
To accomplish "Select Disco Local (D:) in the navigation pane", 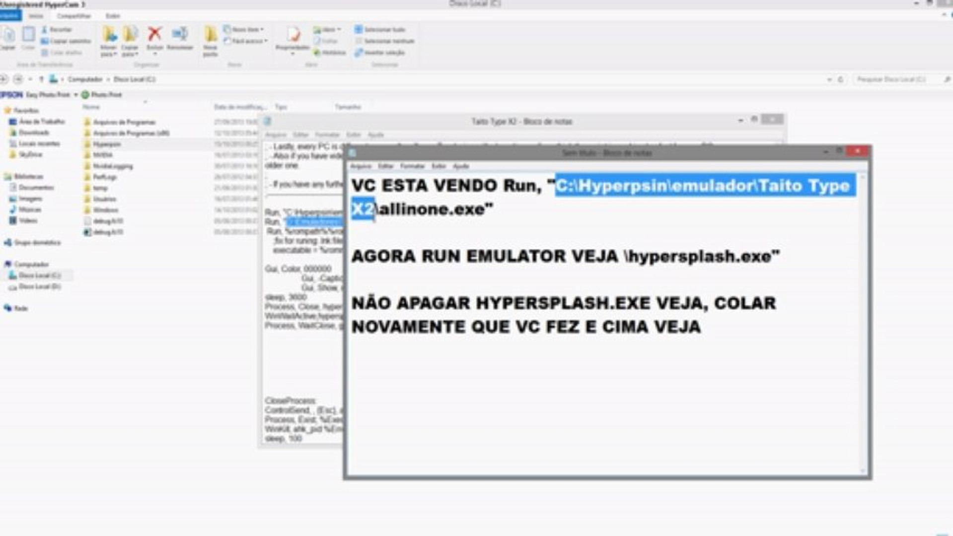I will 35,287.
